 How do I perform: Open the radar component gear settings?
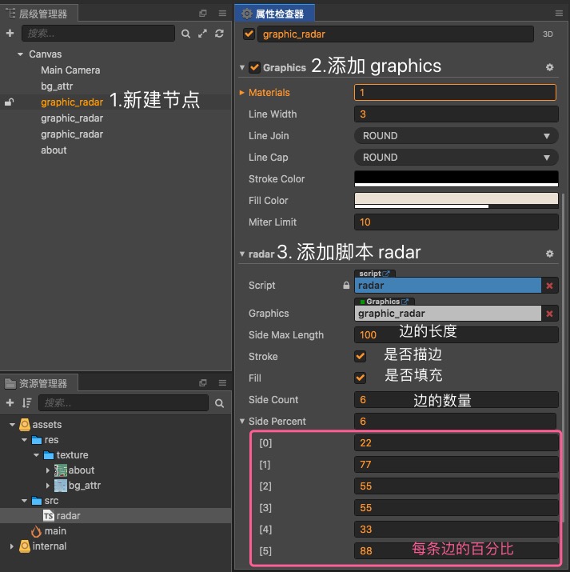pyautogui.click(x=549, y=254)
